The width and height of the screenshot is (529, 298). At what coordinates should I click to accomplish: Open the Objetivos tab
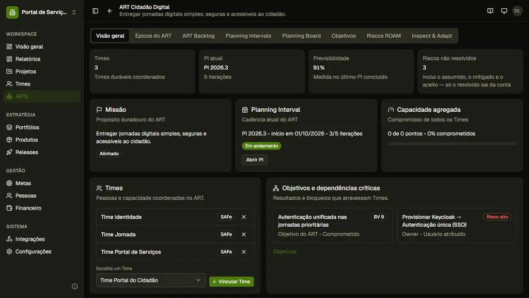(x=344, y=36)
